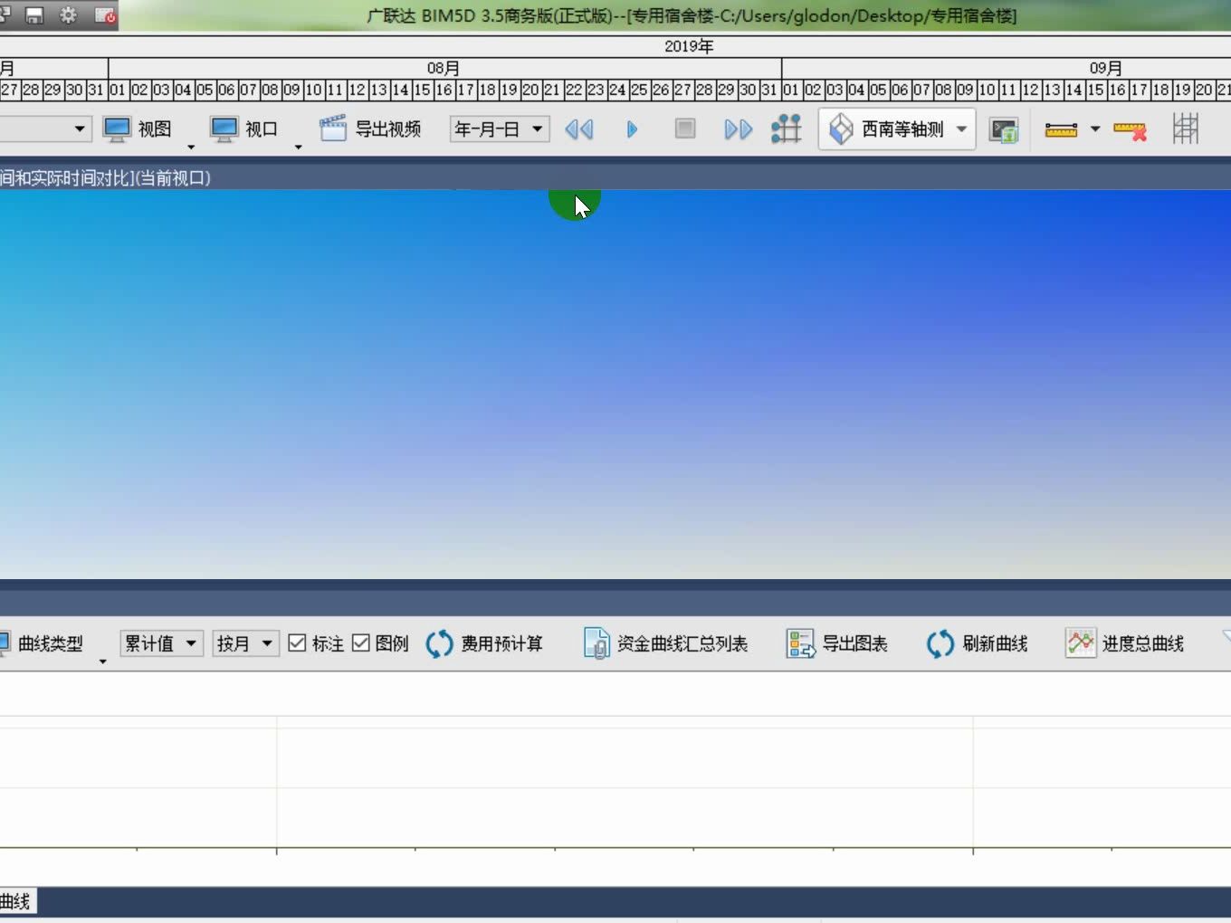The width and height of the screenshot is (1231, 923).
Task: Click 导出图表 export chart button
Action: click(836, 643)
